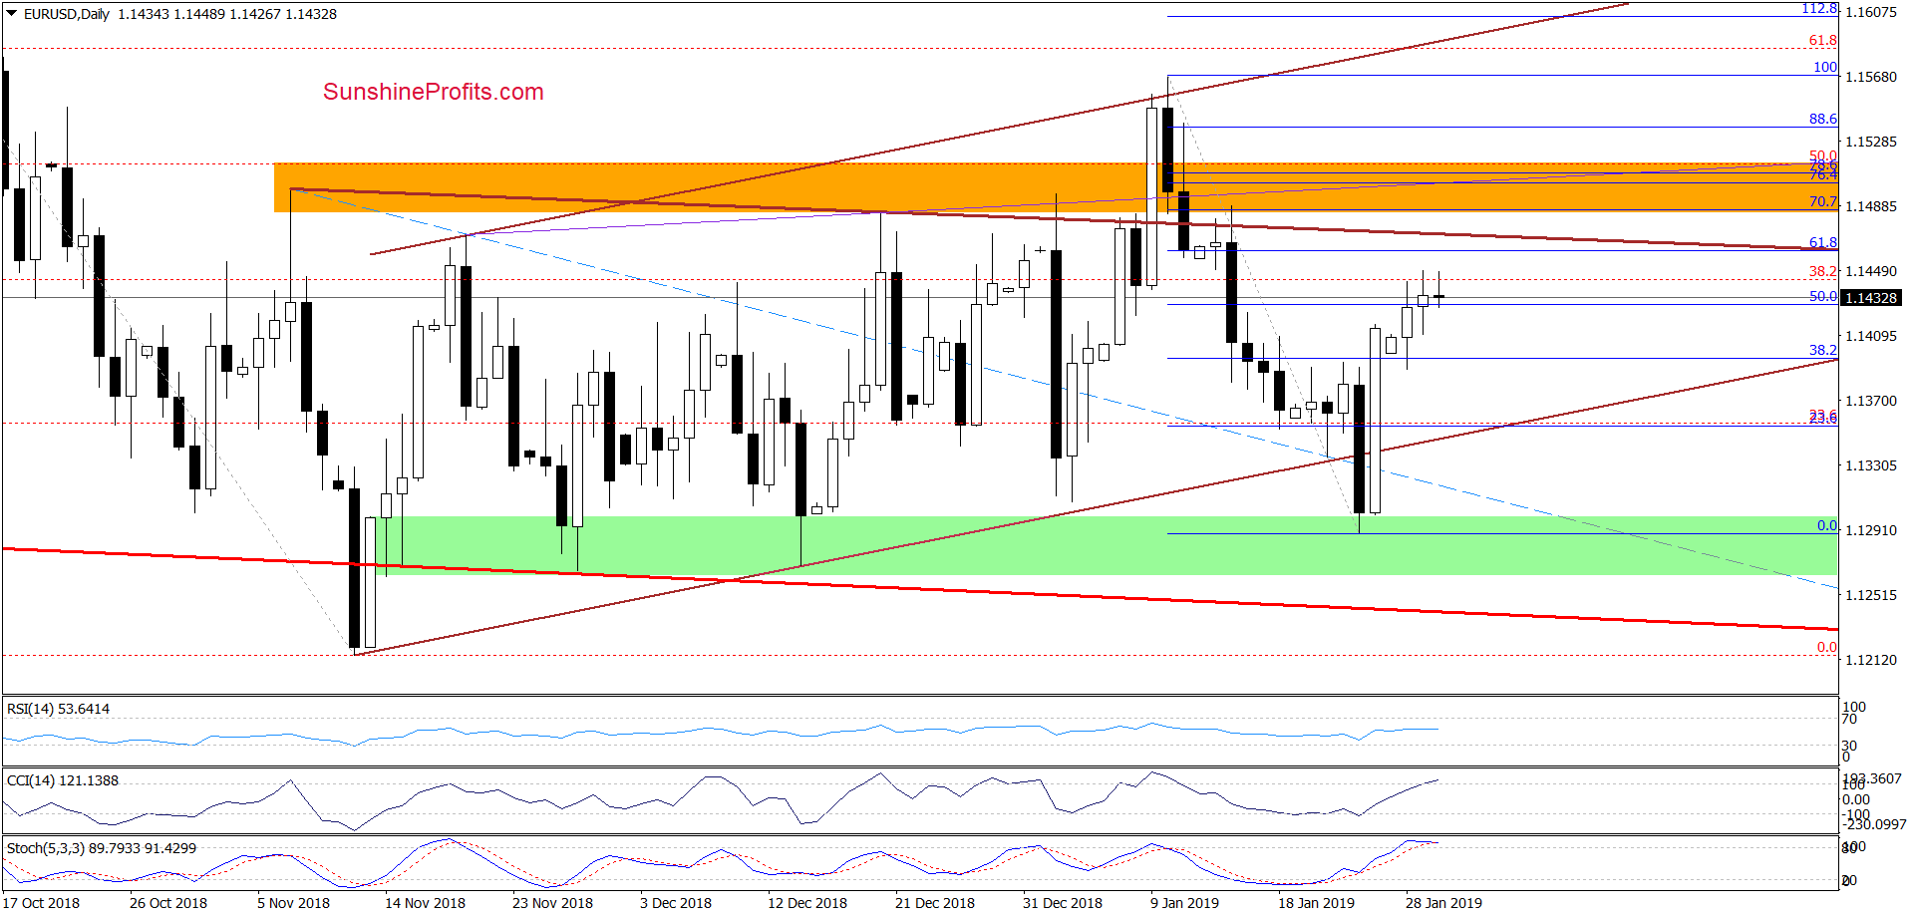Image resolution: width=1910 pixels, height=917 pixels.
Task: Select the orange resistance zone rectangle
Action: coord(1056,187)
